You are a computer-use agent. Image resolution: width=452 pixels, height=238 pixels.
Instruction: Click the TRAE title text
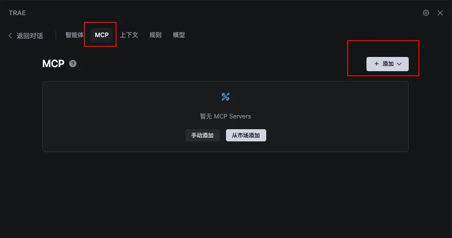(17, 13)
